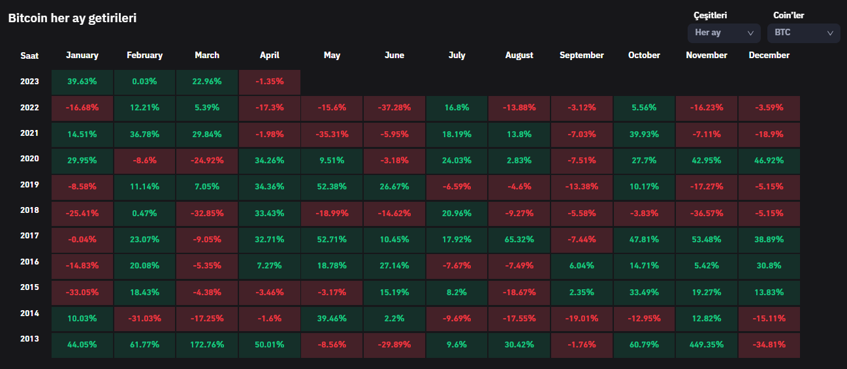Click the April 2023 cell showing -1.35%
The width and height of the screenshot is (847, 369).
click(270, 82)
